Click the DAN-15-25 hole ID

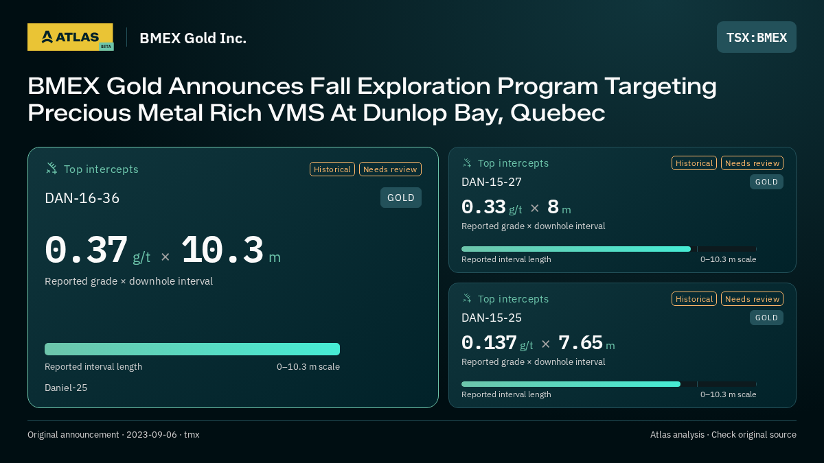[x=492, y=318]
